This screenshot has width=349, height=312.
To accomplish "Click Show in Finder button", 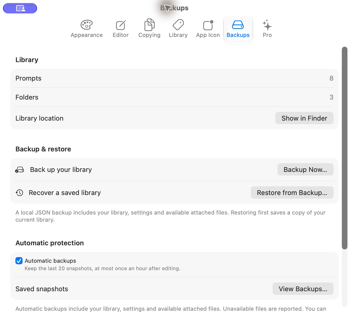I will 304,118.
